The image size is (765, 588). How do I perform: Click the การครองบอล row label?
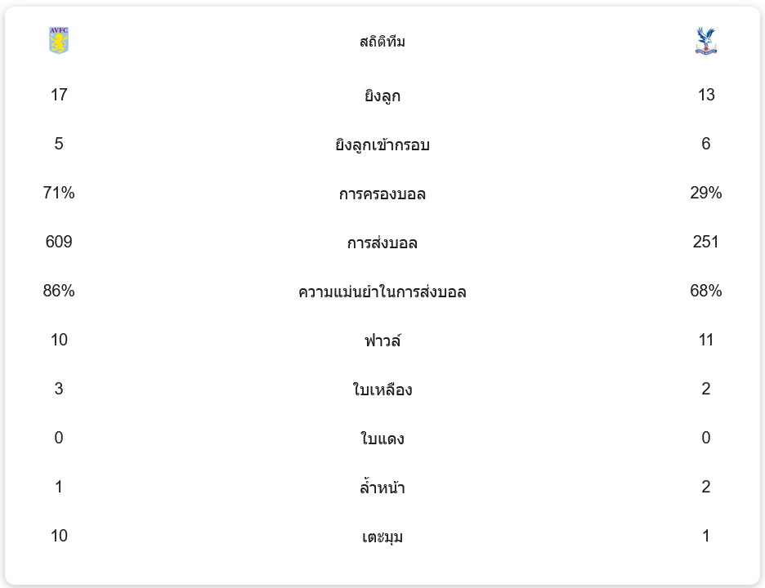(x=382, y=194)
